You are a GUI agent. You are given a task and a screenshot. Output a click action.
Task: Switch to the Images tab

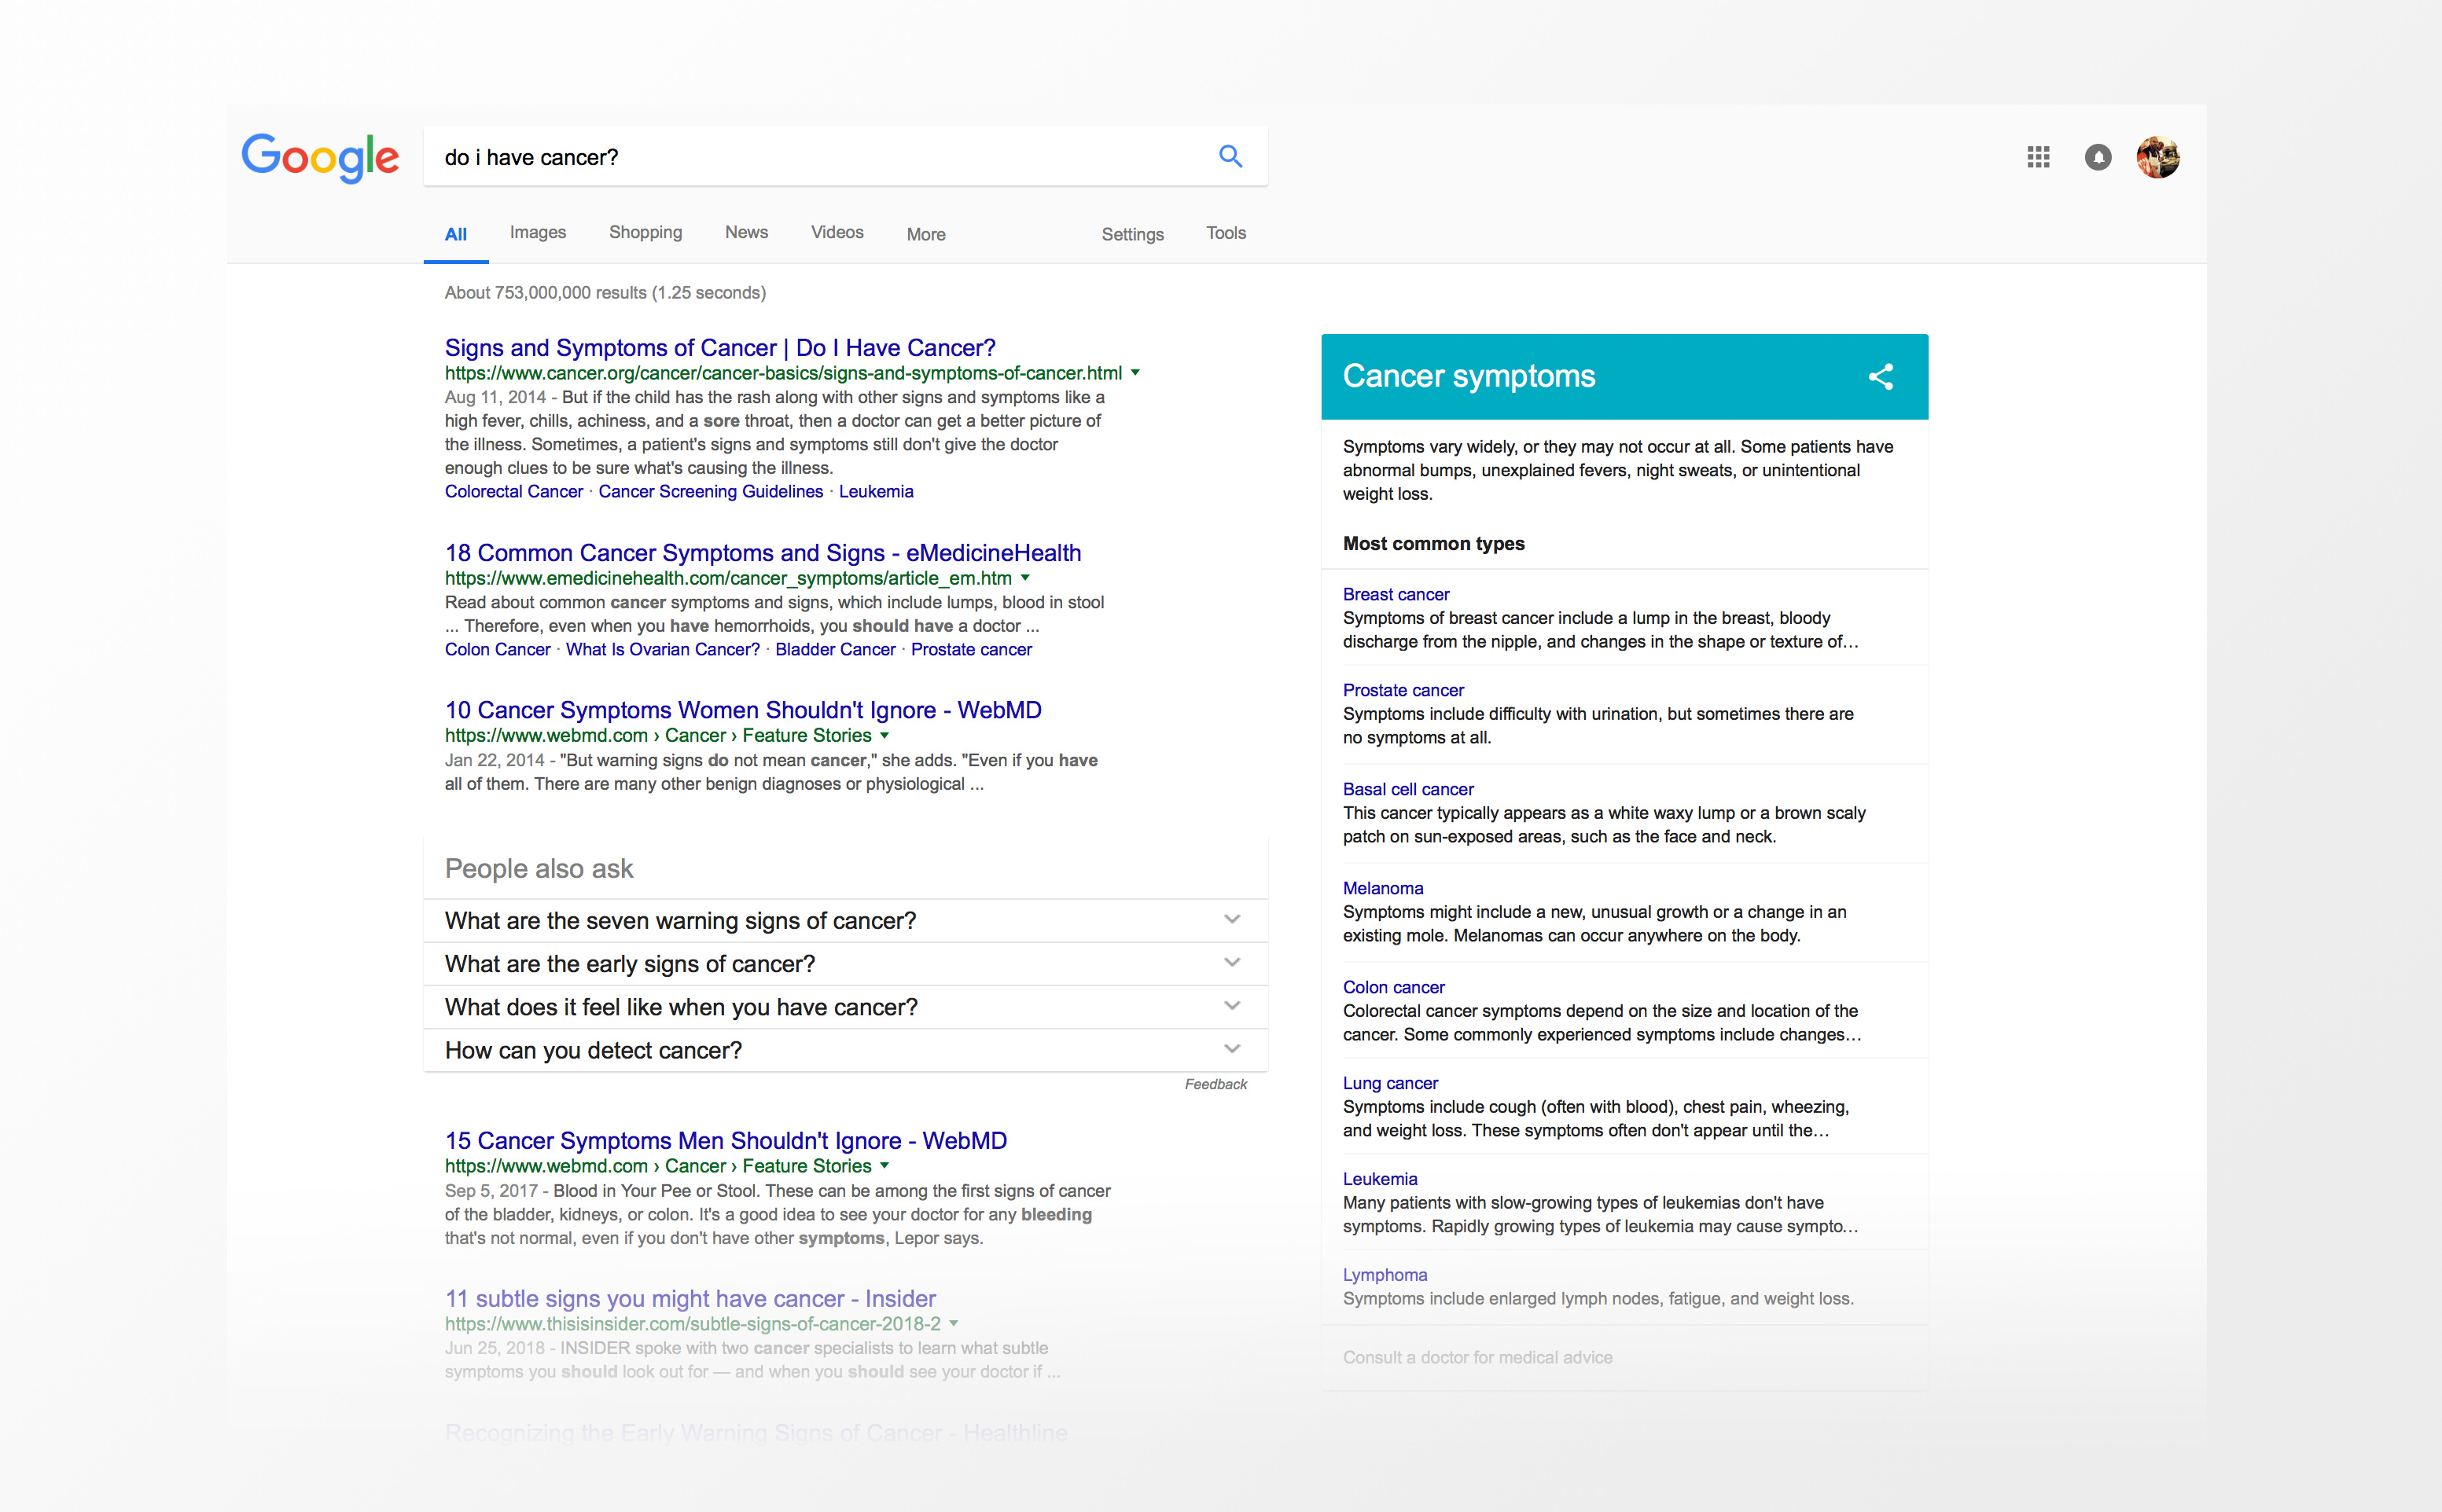click(x=539, y=232)
